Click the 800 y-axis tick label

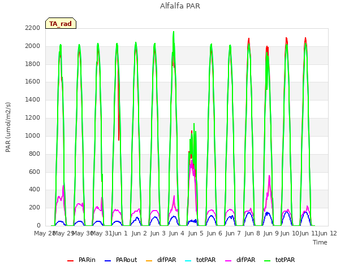point(35,154)
